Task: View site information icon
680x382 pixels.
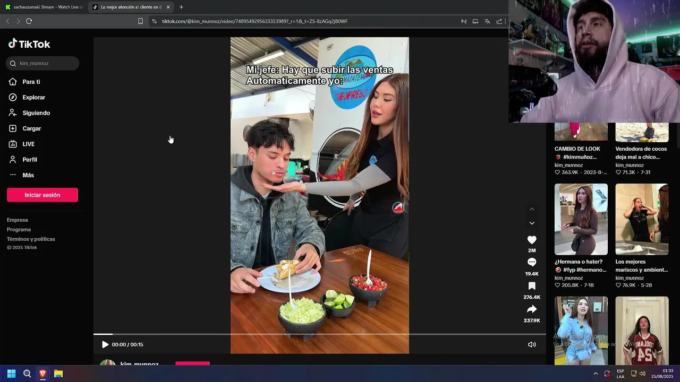Action: 154,21
